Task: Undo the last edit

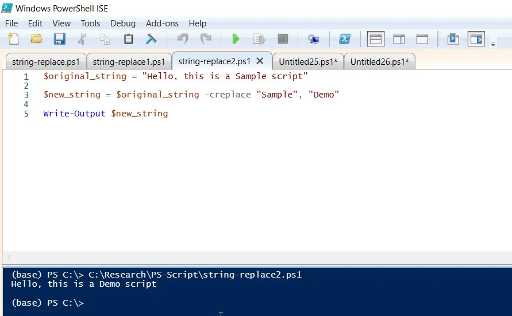Action: [x=183, y=39]
